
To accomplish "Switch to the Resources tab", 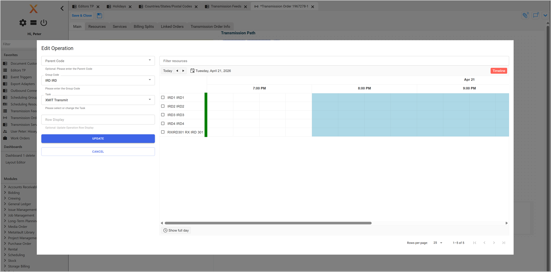I will click(x=97, y=27).
